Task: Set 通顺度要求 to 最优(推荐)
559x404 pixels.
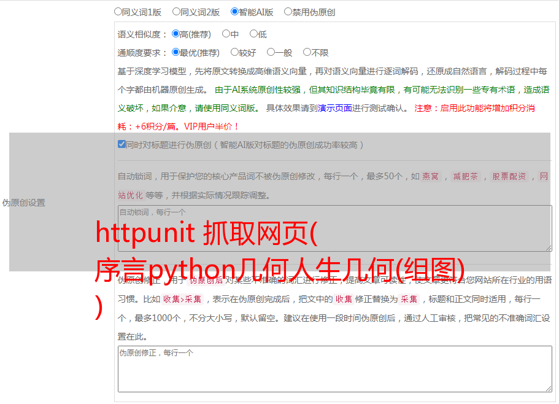Action: [175, 52]
